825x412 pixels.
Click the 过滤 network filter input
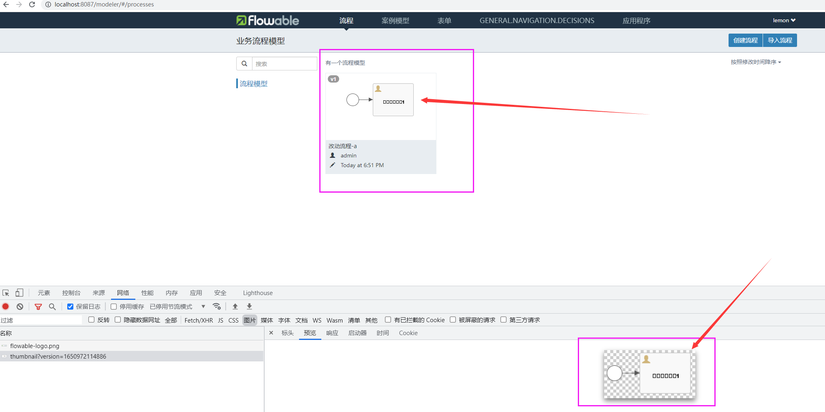[x=41, y=320]
